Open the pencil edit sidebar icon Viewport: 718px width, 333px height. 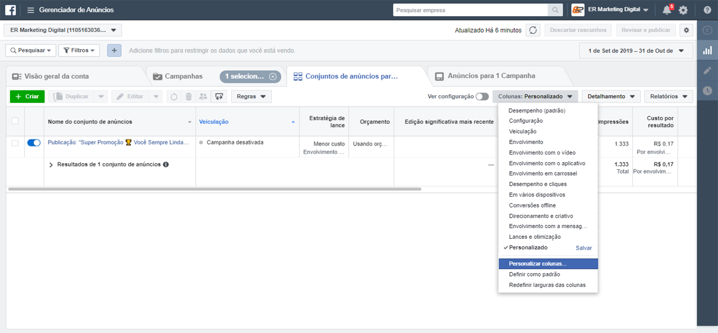pos(707,70)
